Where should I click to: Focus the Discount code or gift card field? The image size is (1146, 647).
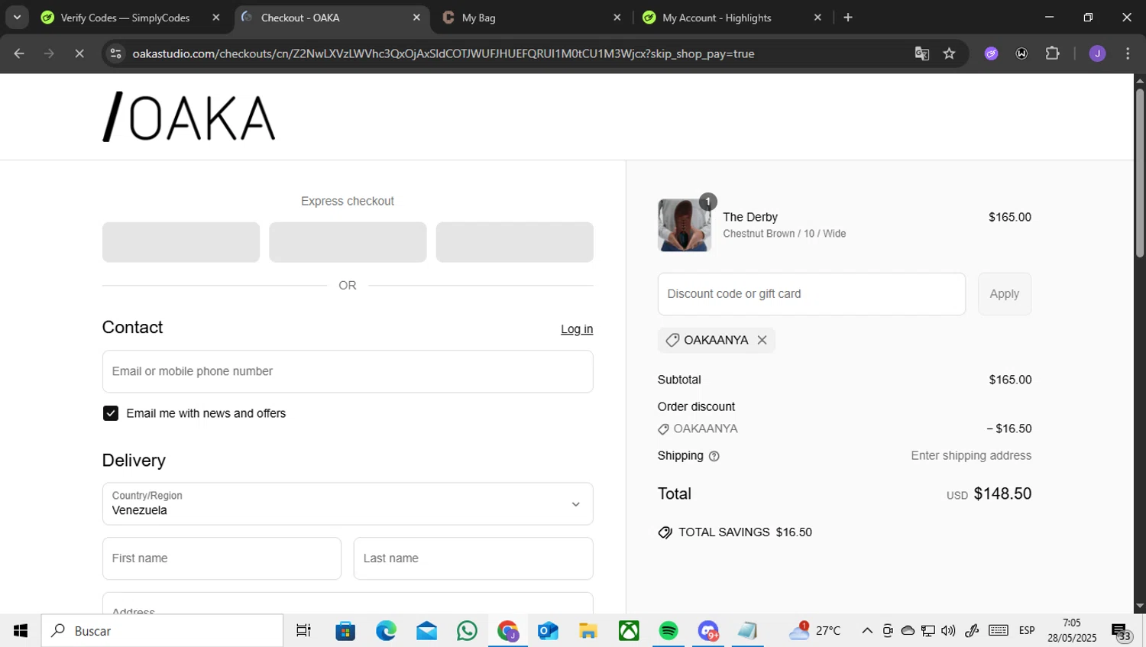point(811,294)
